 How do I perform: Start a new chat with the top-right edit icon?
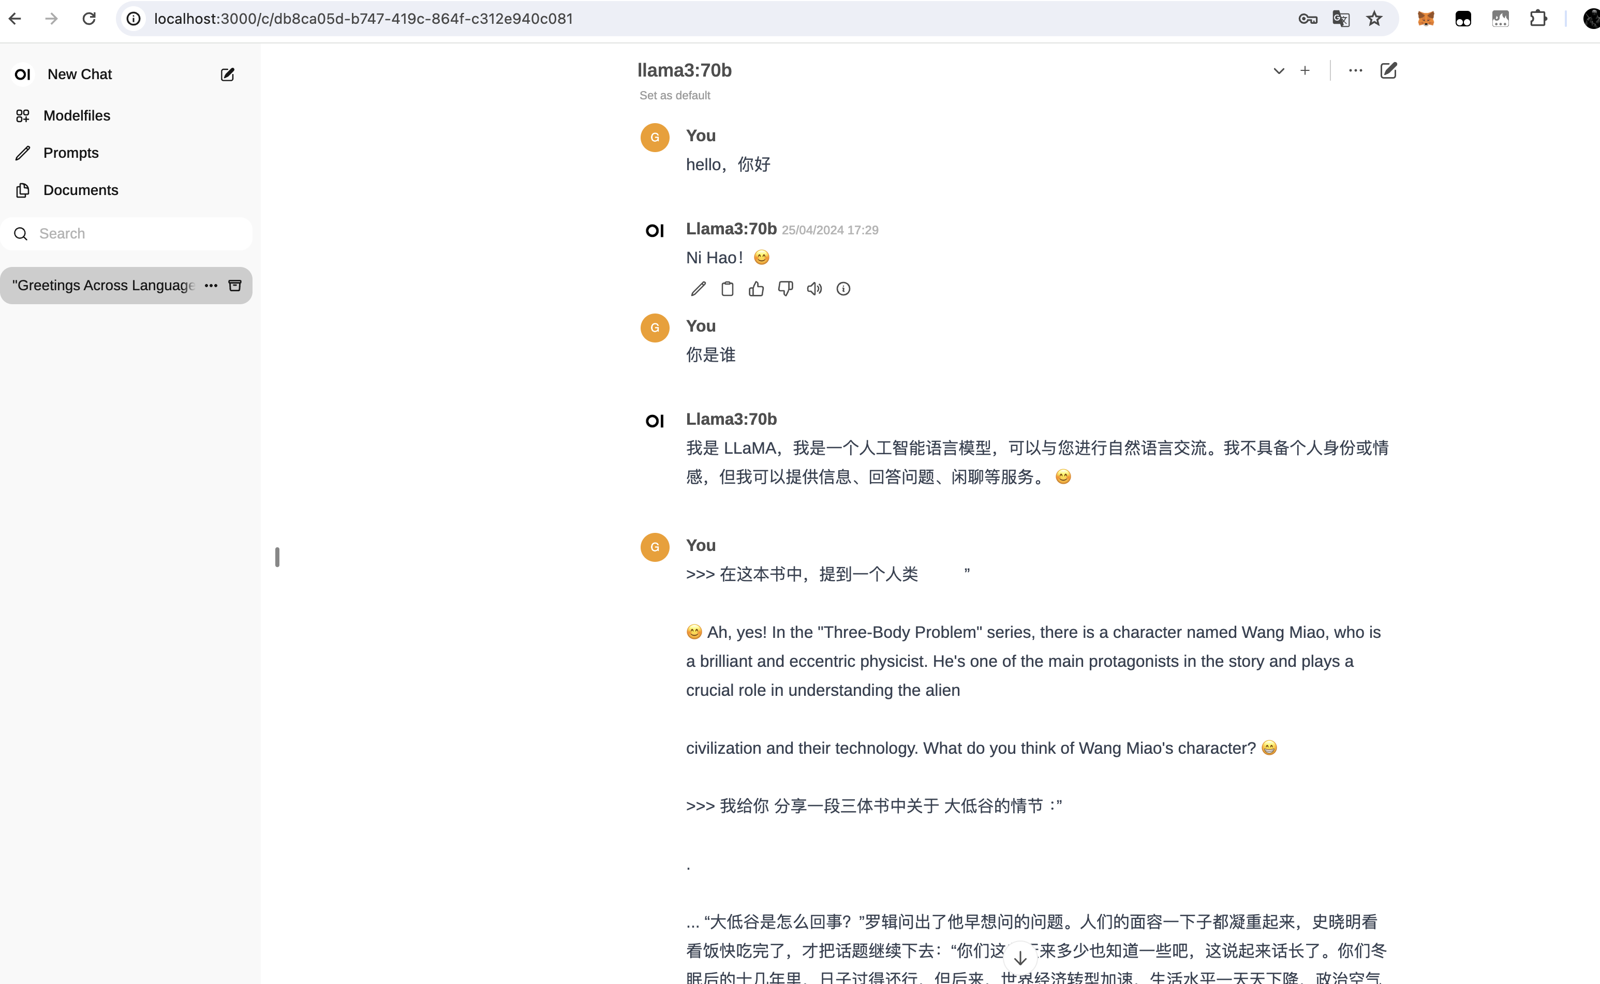1388,70
